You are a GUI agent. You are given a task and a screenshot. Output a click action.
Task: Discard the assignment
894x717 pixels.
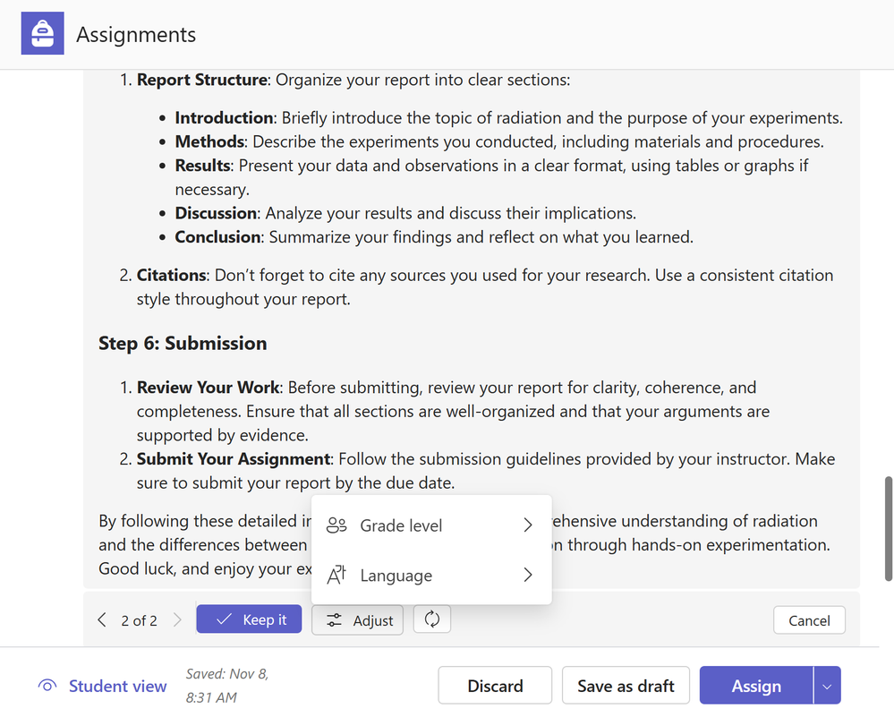coord(495,686)
